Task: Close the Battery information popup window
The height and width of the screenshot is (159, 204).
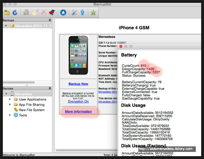Action: pyautogui.click(x=121, y=46)
